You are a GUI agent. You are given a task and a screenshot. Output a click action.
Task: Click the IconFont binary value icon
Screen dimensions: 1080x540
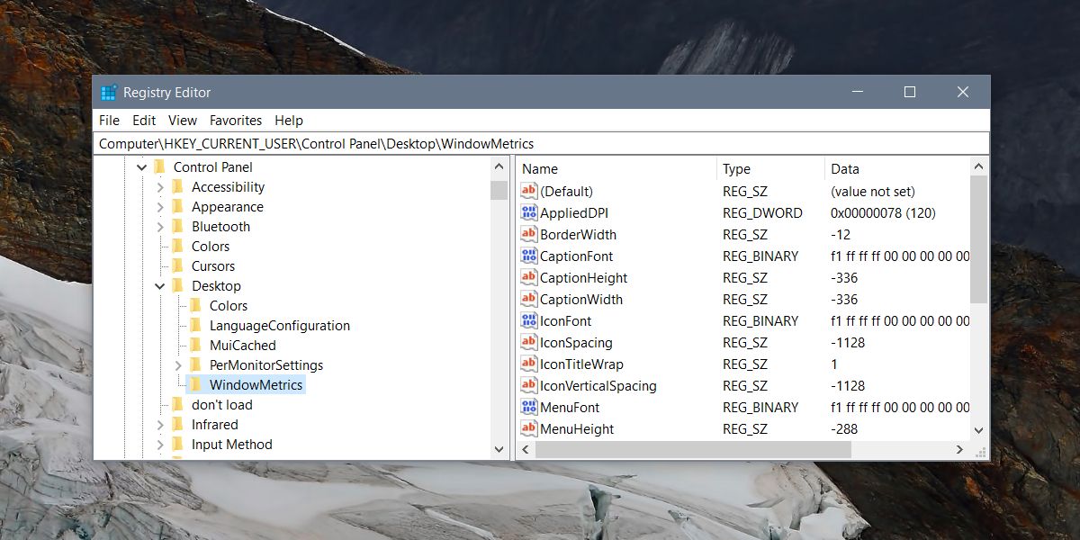pyautogui.click(x=528, y=320)
